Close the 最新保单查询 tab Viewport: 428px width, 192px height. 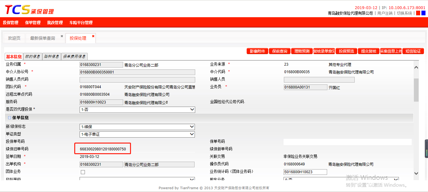click(x=62, y=36)
